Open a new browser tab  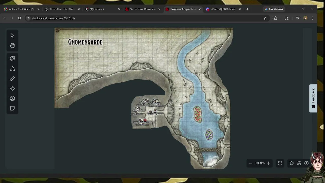coord(247,9)
